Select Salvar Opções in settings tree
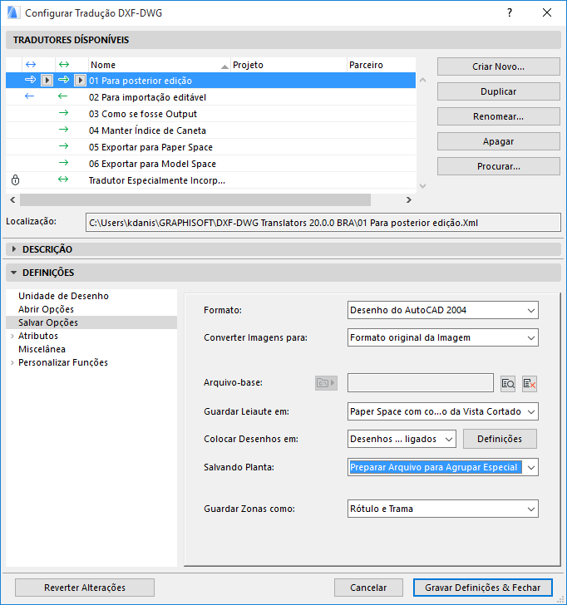Screen dimensions: 567x605 click(91, 322)
